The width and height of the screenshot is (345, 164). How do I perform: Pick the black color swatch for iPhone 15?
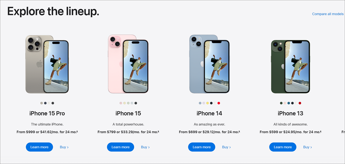tap(136, 103)
